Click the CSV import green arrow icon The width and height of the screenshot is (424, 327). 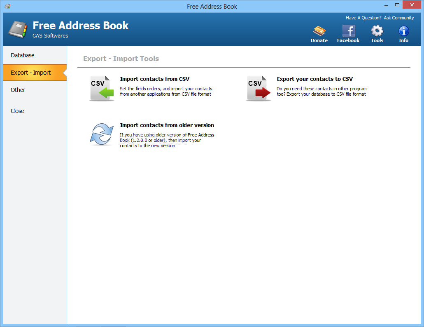click(102, 88)
